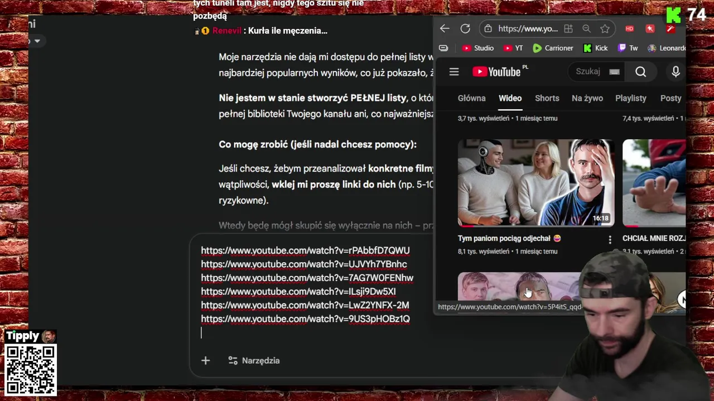Open the three-dot menu for 'Tym paniom pociąg odjechał'
The image size is (714, 401).
point(610,239)
